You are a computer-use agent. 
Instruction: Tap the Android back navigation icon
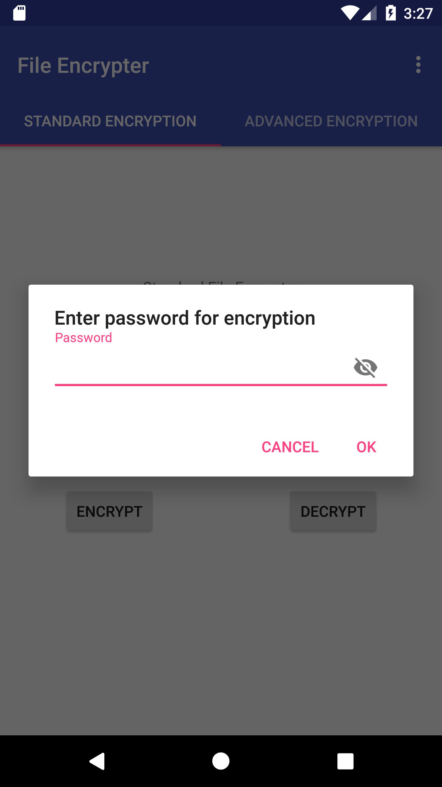pyautogui.click(x=97, y=761)
